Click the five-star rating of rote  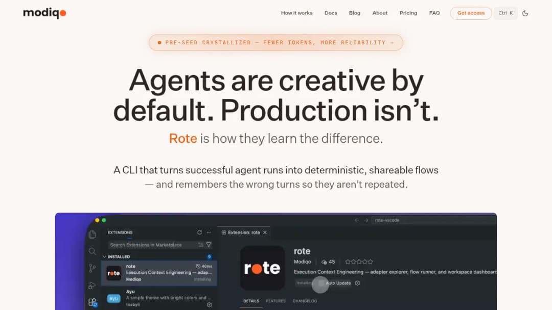359,262
